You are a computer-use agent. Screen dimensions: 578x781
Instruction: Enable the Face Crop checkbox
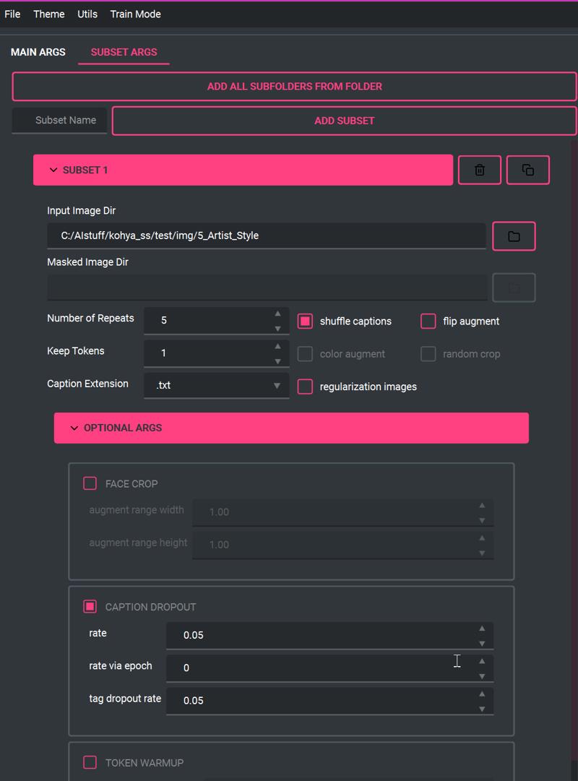[90, 483]
